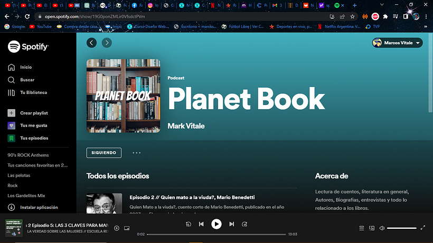Switch to the Netflix browser tab

click(x=215, y=5)
